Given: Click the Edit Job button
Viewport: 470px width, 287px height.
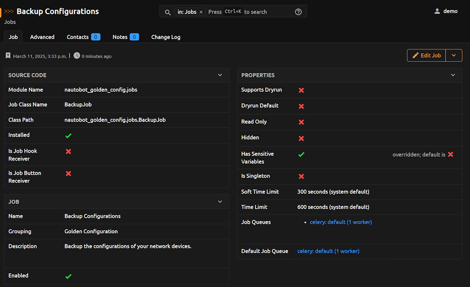Looking at the screenshot, I should point(426,55).
